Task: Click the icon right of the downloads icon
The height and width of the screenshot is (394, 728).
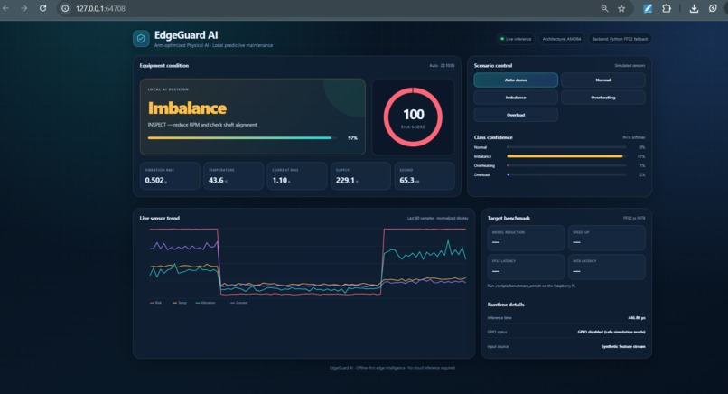Action: 713,8
